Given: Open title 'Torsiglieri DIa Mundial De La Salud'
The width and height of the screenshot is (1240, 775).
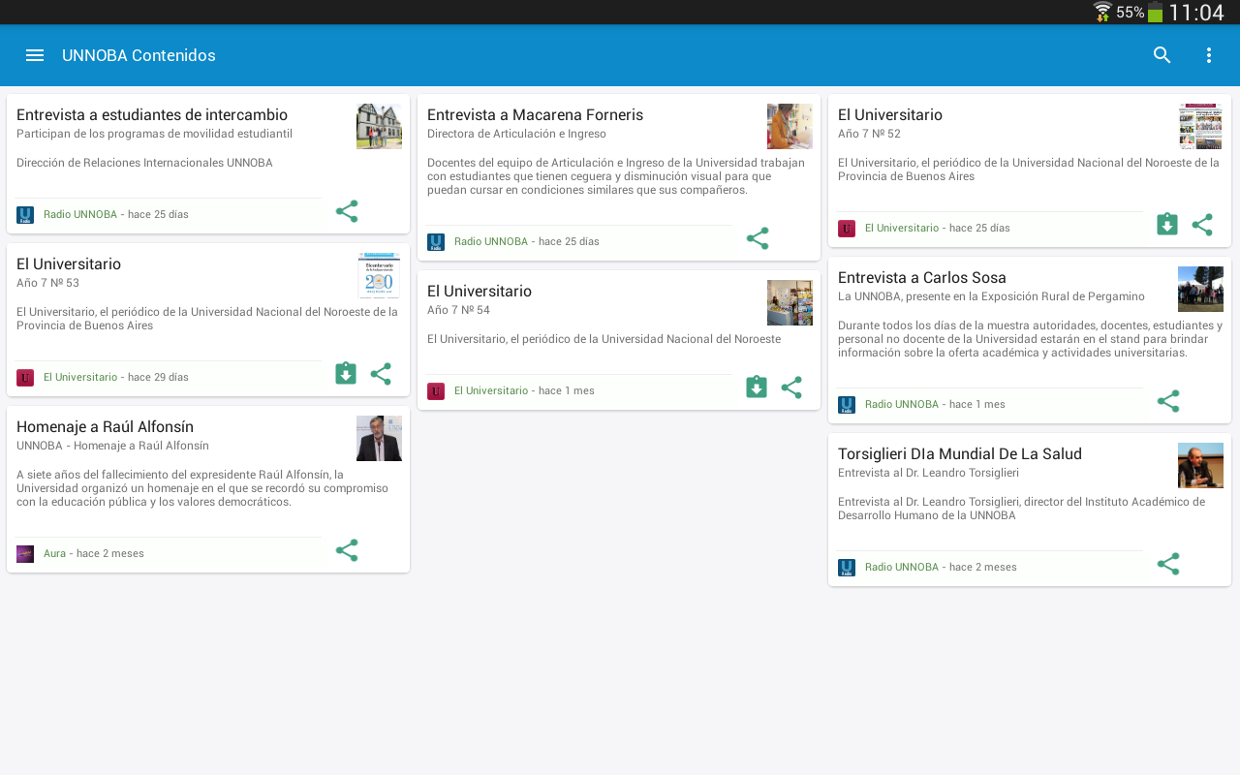Looking at the screenshot, I should 960,454.
